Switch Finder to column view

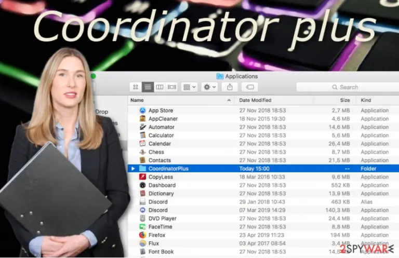pos(159,87)
